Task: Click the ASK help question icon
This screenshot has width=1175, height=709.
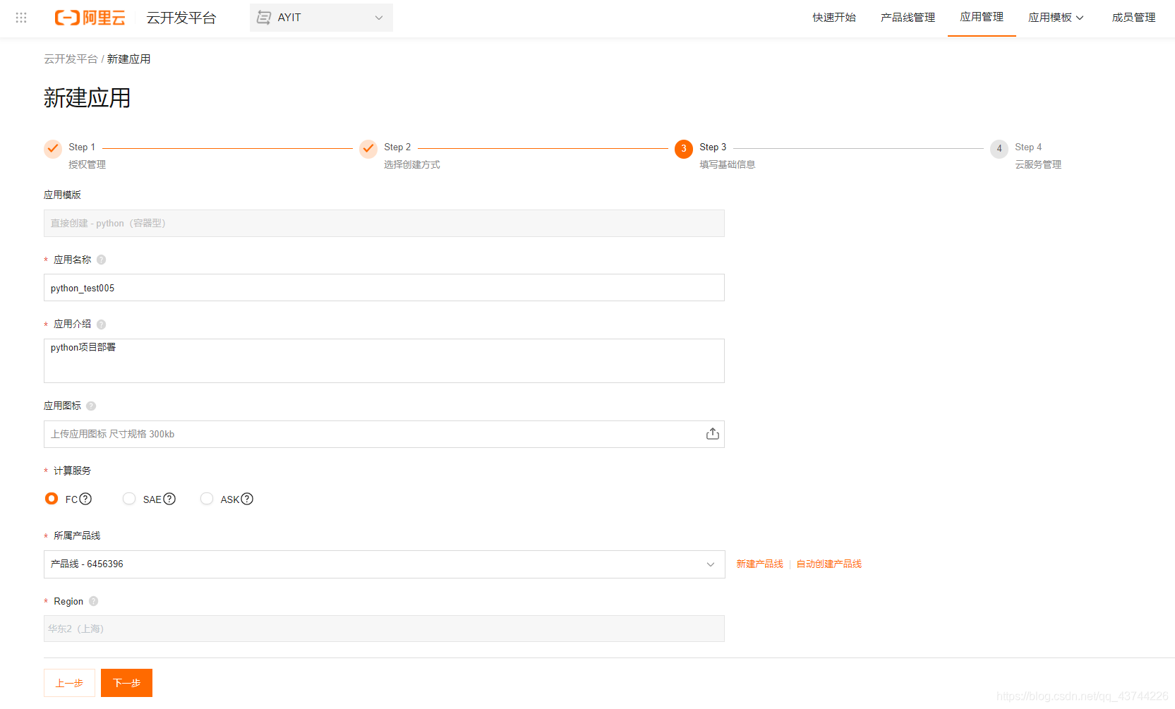Action: [247, 499]
